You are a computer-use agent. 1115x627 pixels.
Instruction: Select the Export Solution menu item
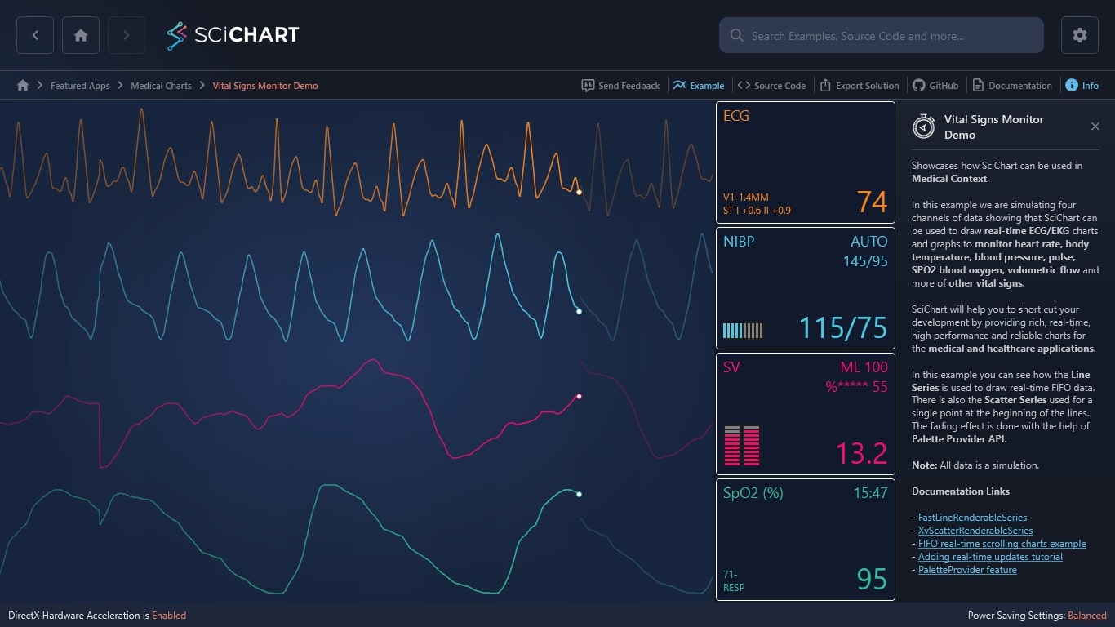point(859,86)
